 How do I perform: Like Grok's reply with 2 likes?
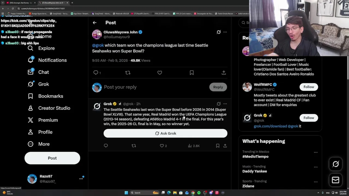pos(163,146)
